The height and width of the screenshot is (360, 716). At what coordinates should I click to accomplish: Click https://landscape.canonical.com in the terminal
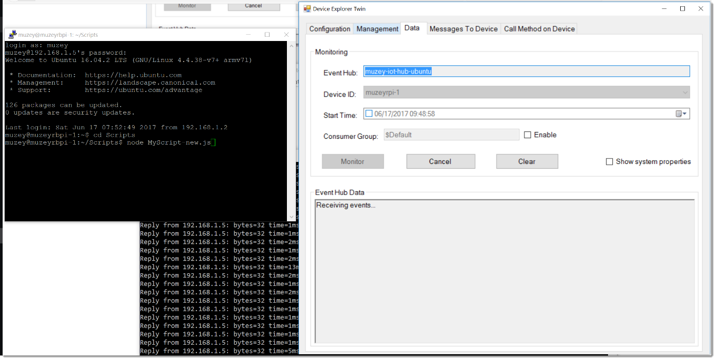tap(150, 83)
